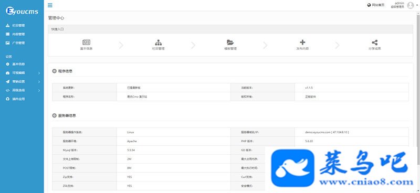Open the admin account dropdown arrow

pos(417,5)
